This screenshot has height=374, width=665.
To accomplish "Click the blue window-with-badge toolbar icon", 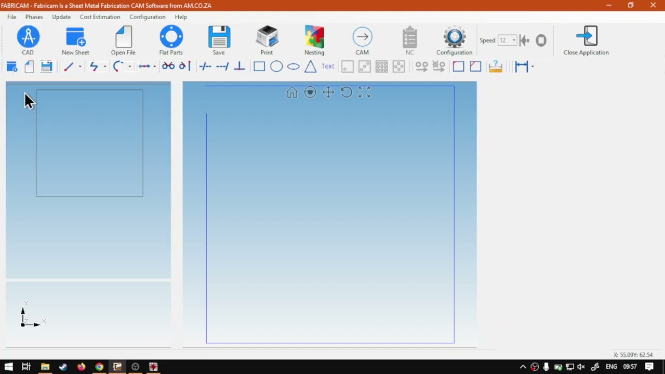I will [12, 66].
